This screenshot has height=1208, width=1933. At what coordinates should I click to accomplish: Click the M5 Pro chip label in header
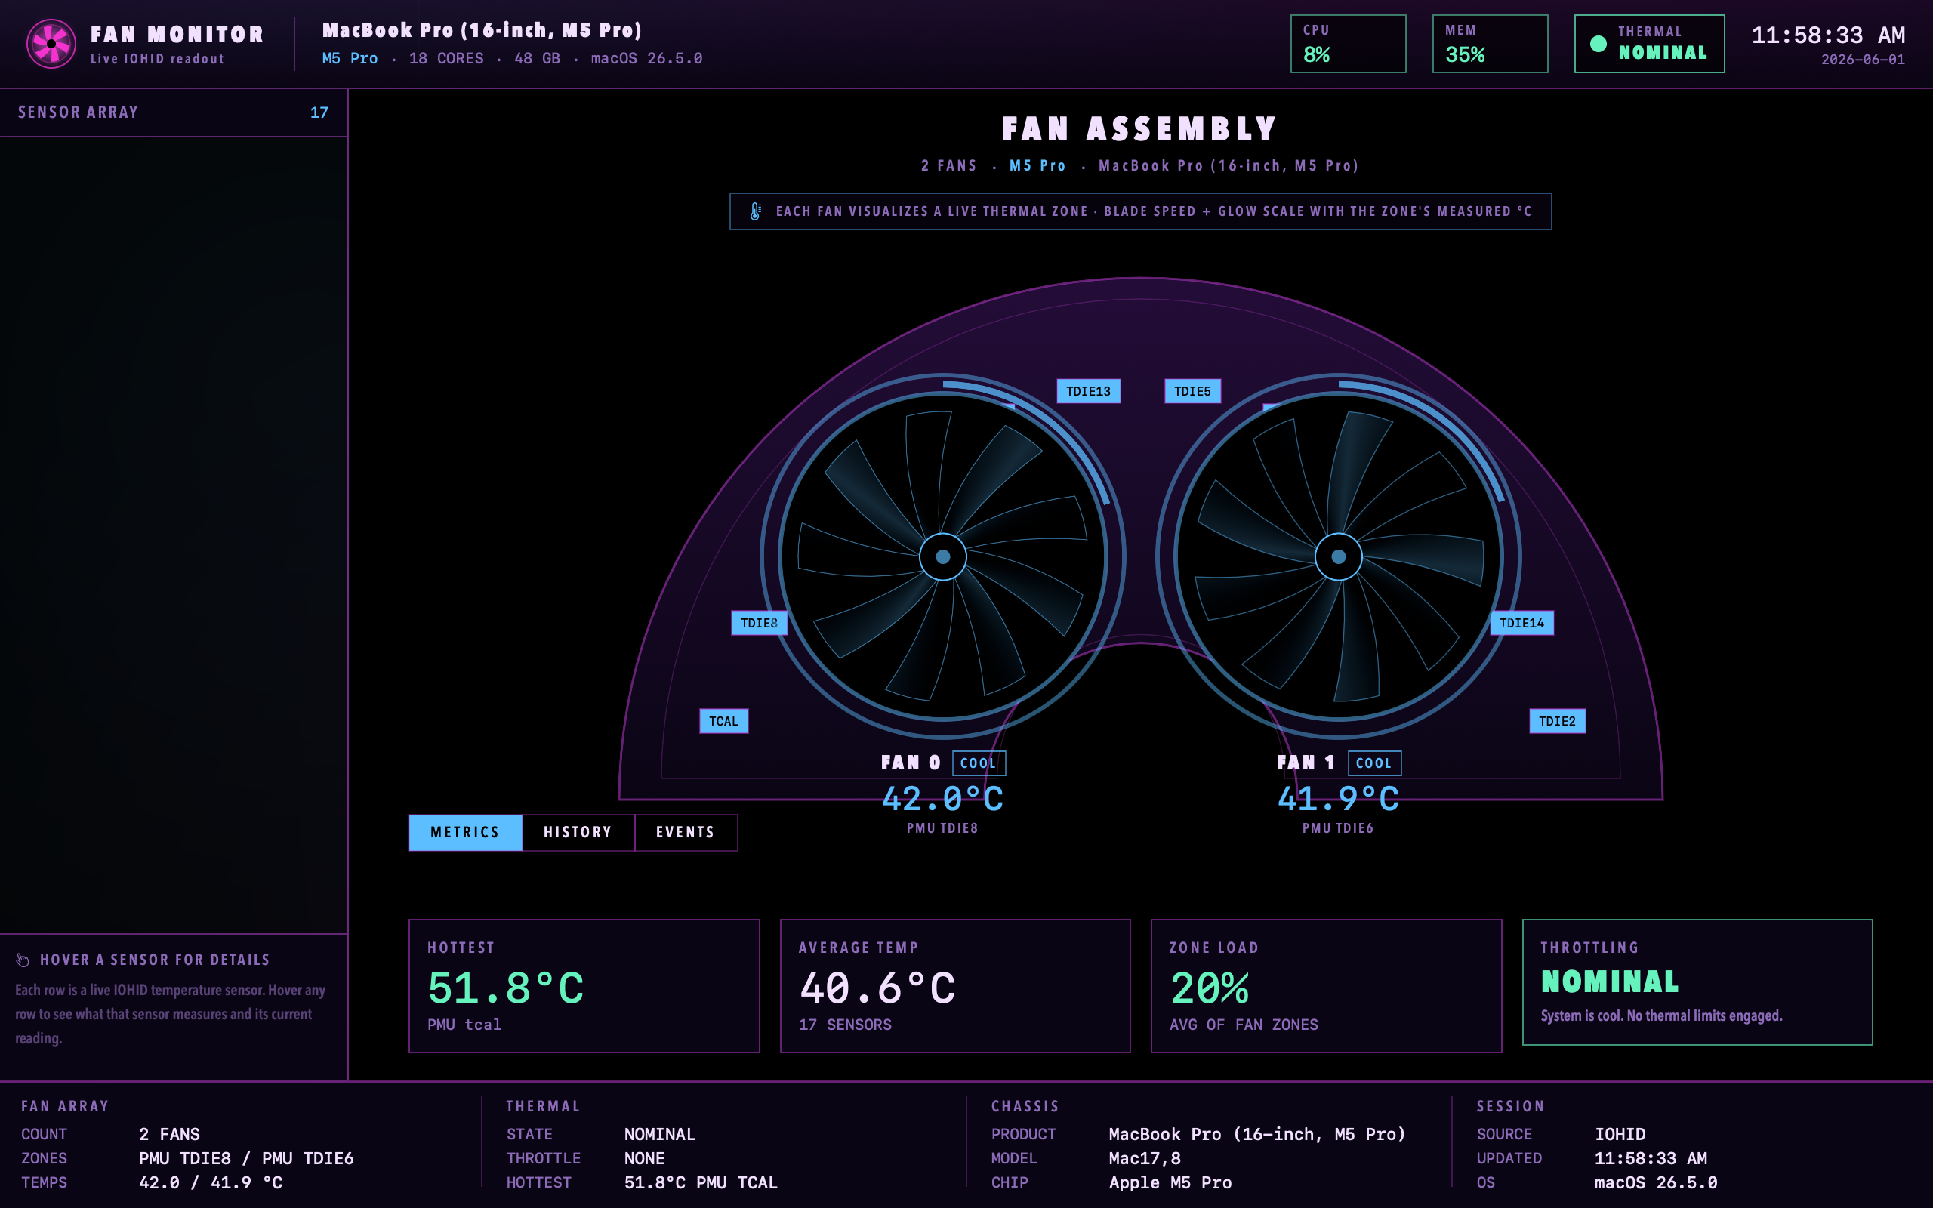350,58
